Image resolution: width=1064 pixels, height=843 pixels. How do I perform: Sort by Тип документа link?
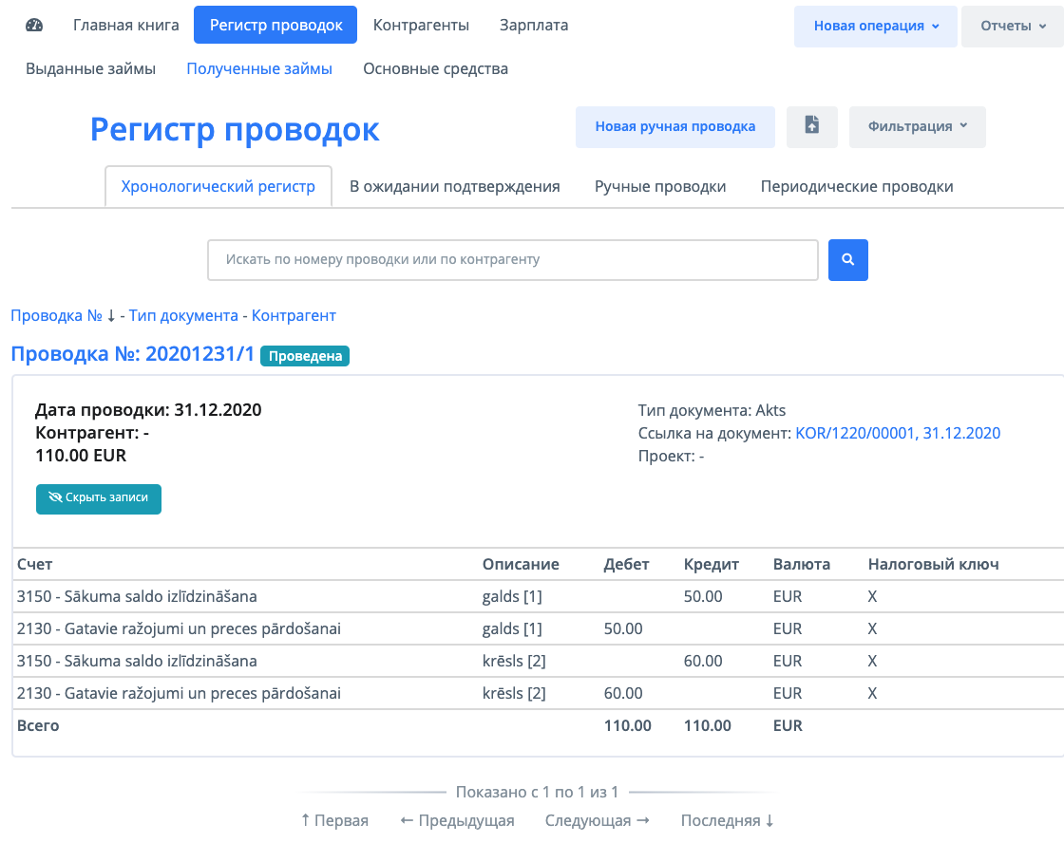pyautogui.click(x=183, y=315)
